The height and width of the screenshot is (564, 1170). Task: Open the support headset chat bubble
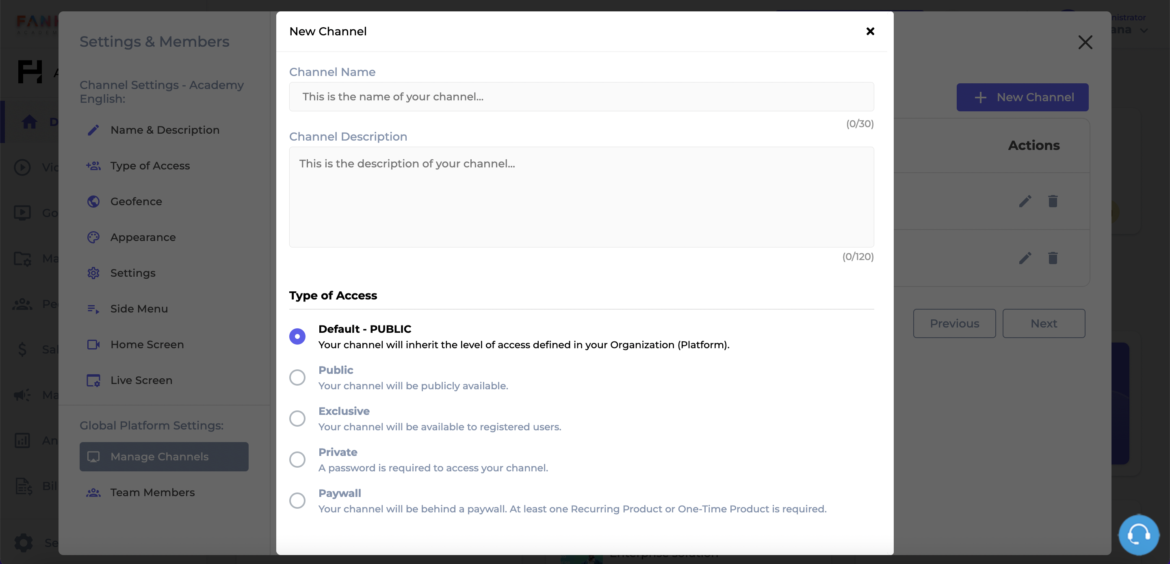tap(1138, 535)
